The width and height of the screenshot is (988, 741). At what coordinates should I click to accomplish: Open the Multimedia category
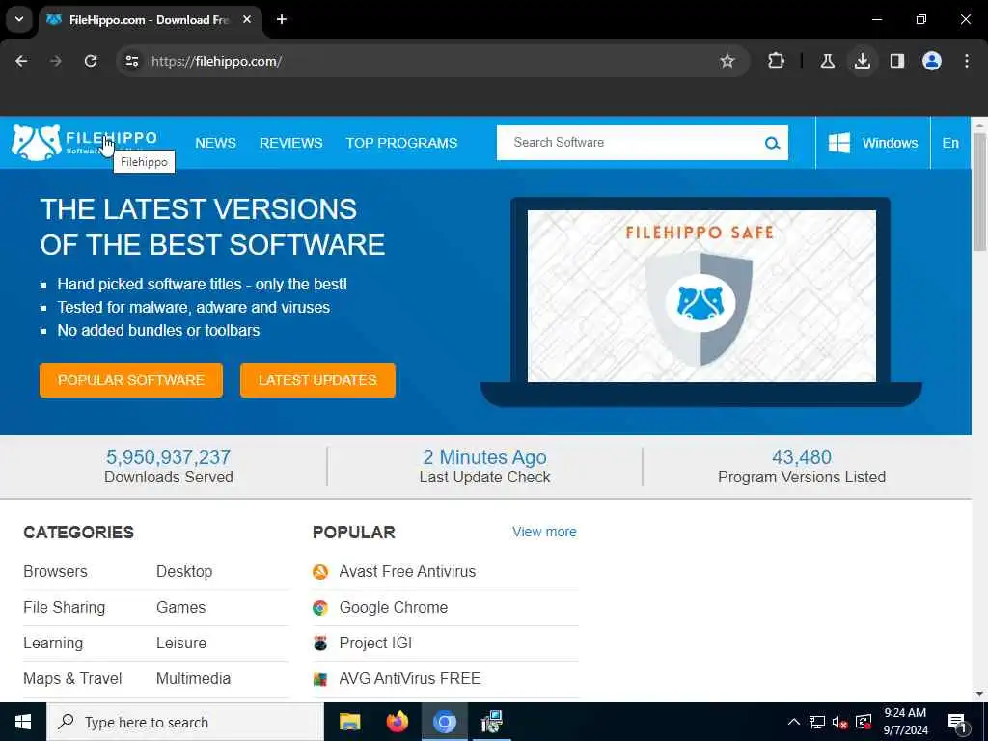pyautogui.click(x=193, y=678)
